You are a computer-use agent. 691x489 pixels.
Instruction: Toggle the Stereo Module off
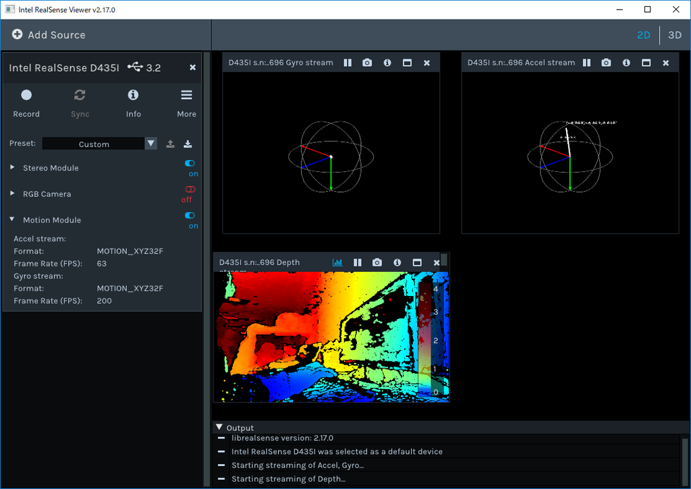190,163
